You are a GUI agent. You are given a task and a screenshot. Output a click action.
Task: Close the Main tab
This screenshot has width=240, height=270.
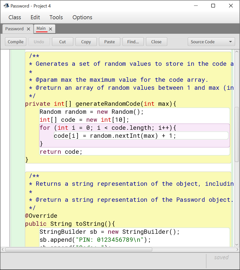pyautogui.click(x=50, y=29)
